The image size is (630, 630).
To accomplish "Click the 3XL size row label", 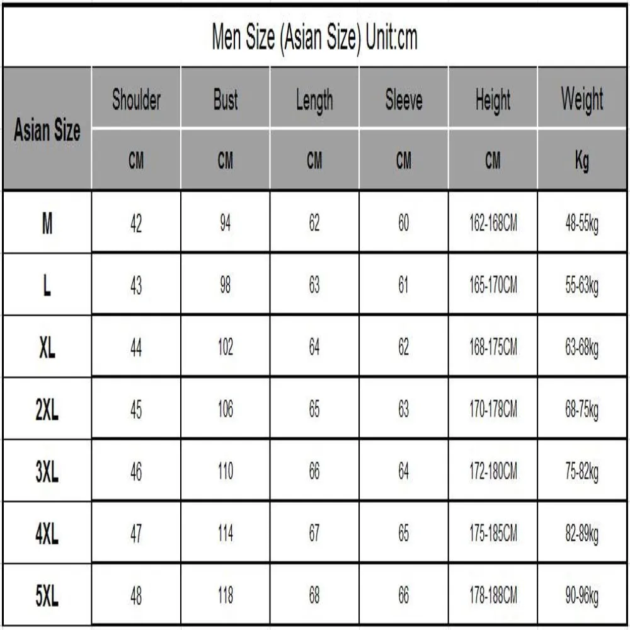I will 47,471.
